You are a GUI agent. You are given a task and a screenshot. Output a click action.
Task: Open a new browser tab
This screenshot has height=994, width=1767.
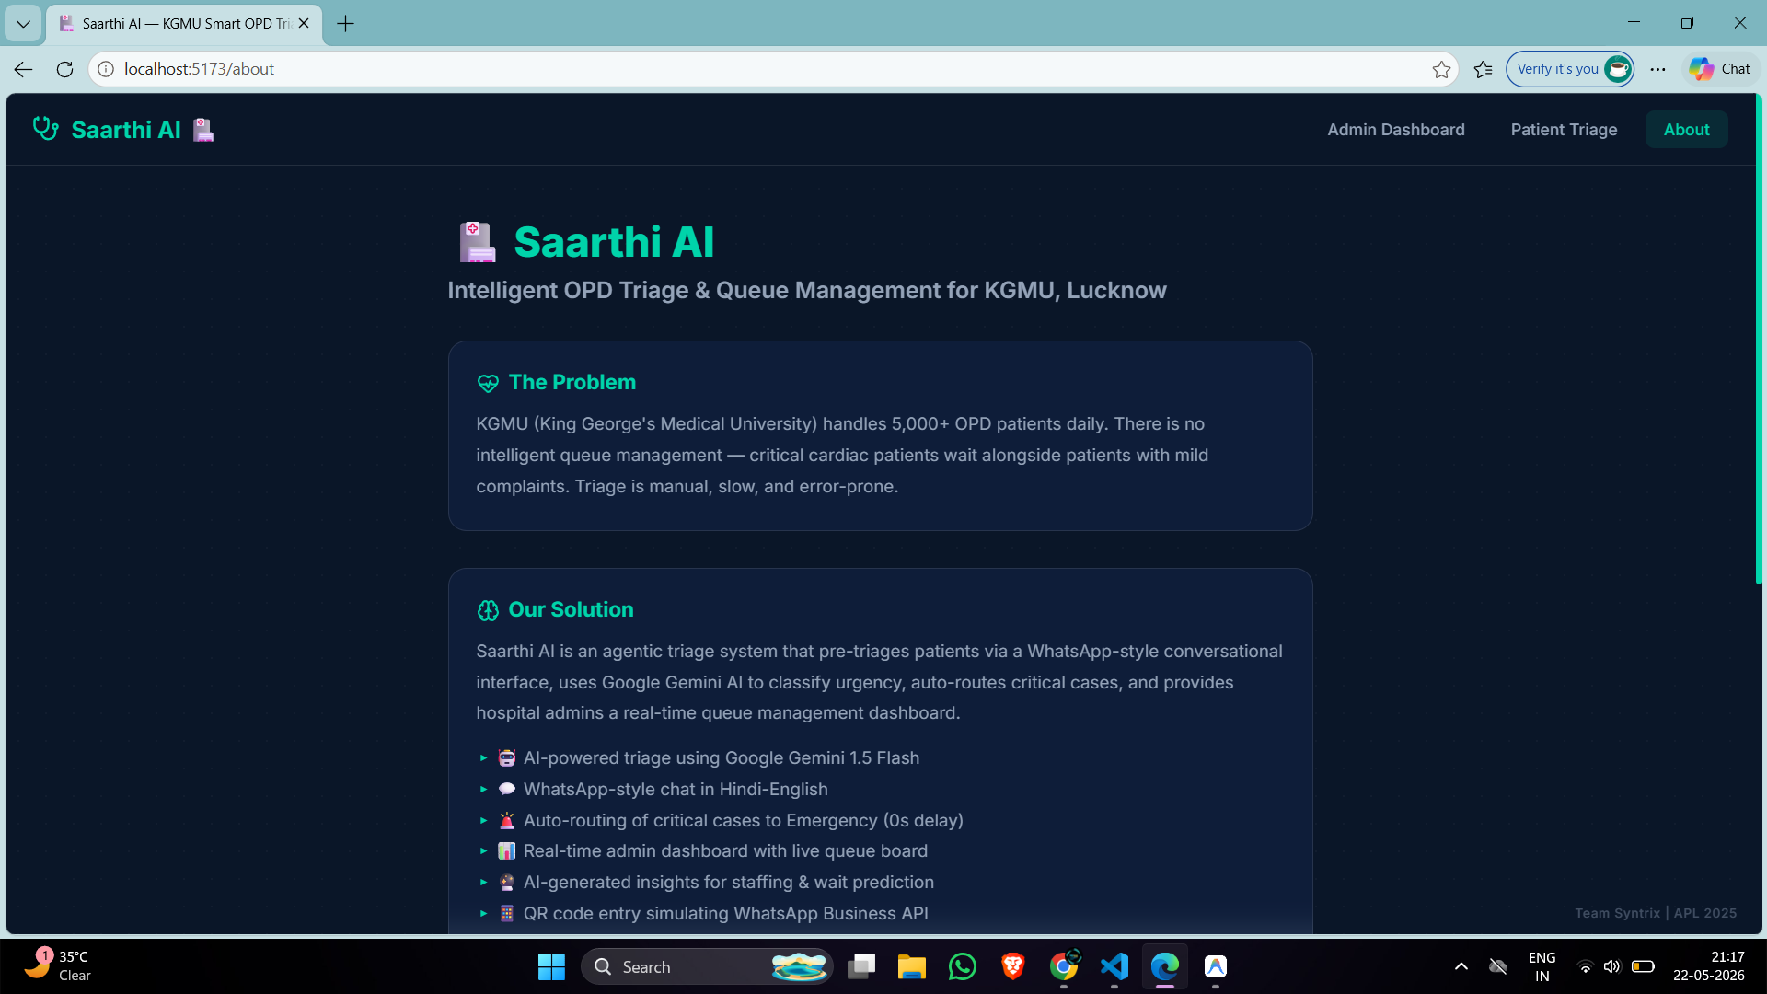point(345,24)
